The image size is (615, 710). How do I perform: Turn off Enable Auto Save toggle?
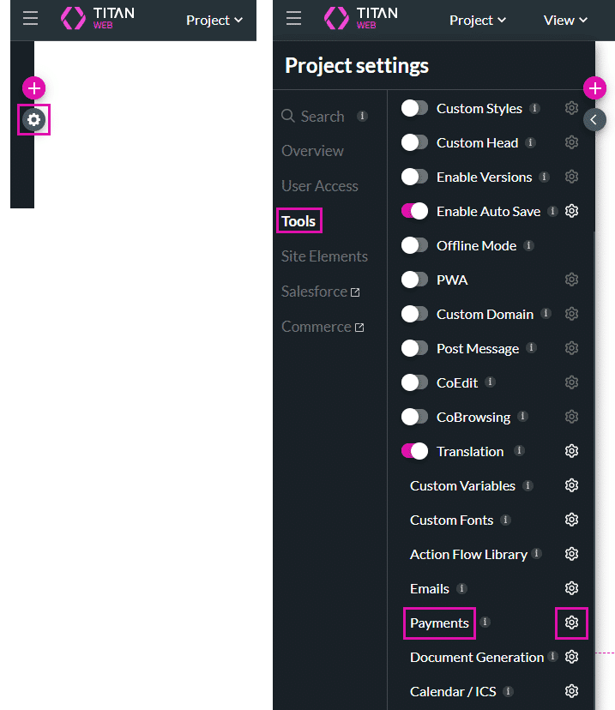click(x=415, y=211)
